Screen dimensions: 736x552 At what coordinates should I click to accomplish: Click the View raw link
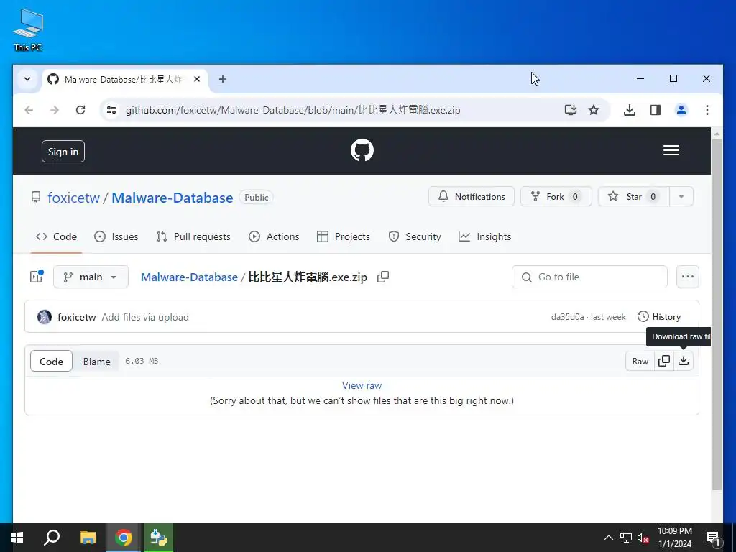[362, 385]
